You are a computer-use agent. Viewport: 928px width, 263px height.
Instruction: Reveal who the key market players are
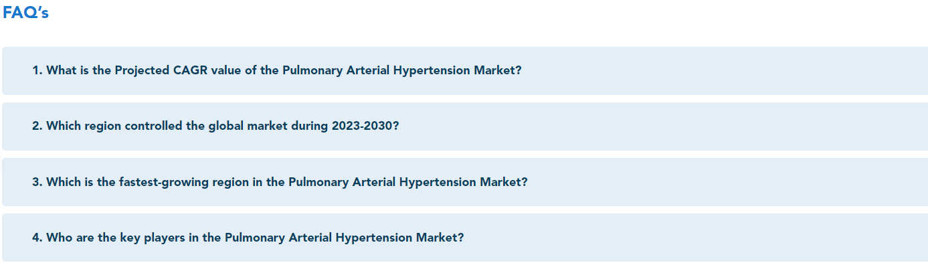(465, 237)
